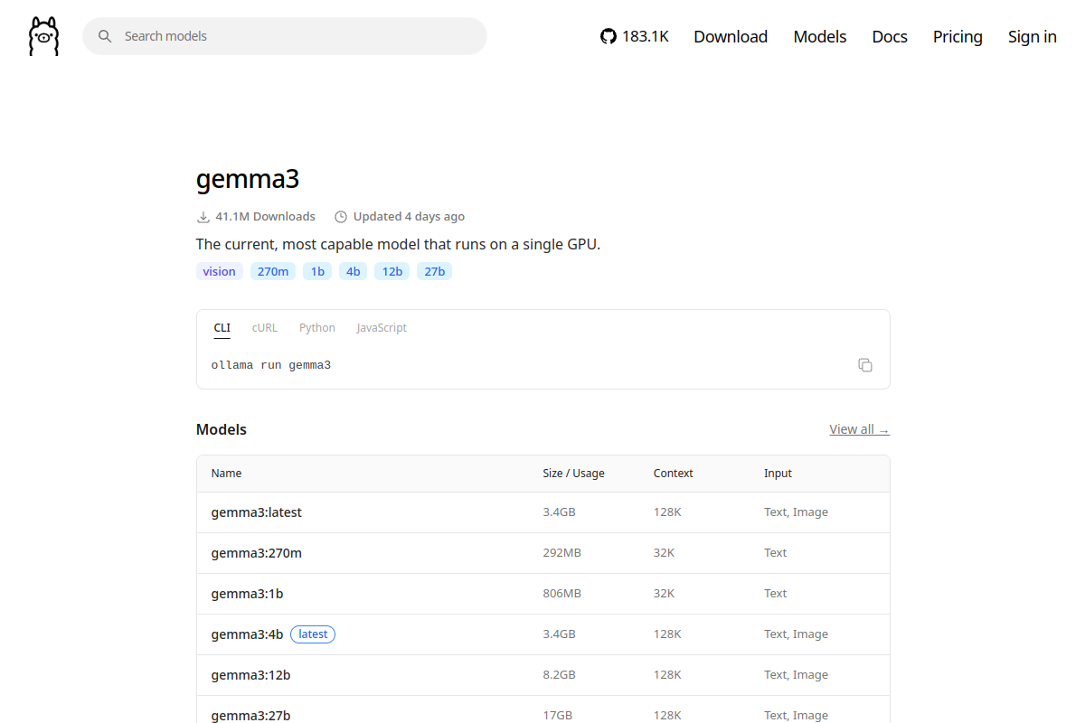
Task: Click the search magnifier icon
Action: (105, 36)
